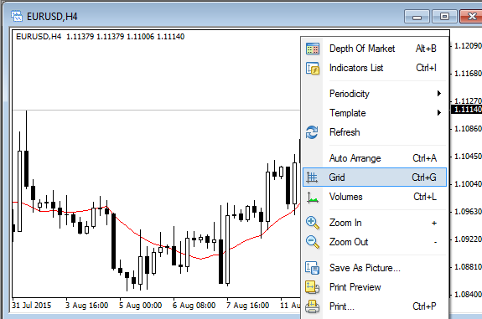The height and width of the screenshot is (319, 482).
Task: Click the Grid icon in the menu
Action: 312,178
